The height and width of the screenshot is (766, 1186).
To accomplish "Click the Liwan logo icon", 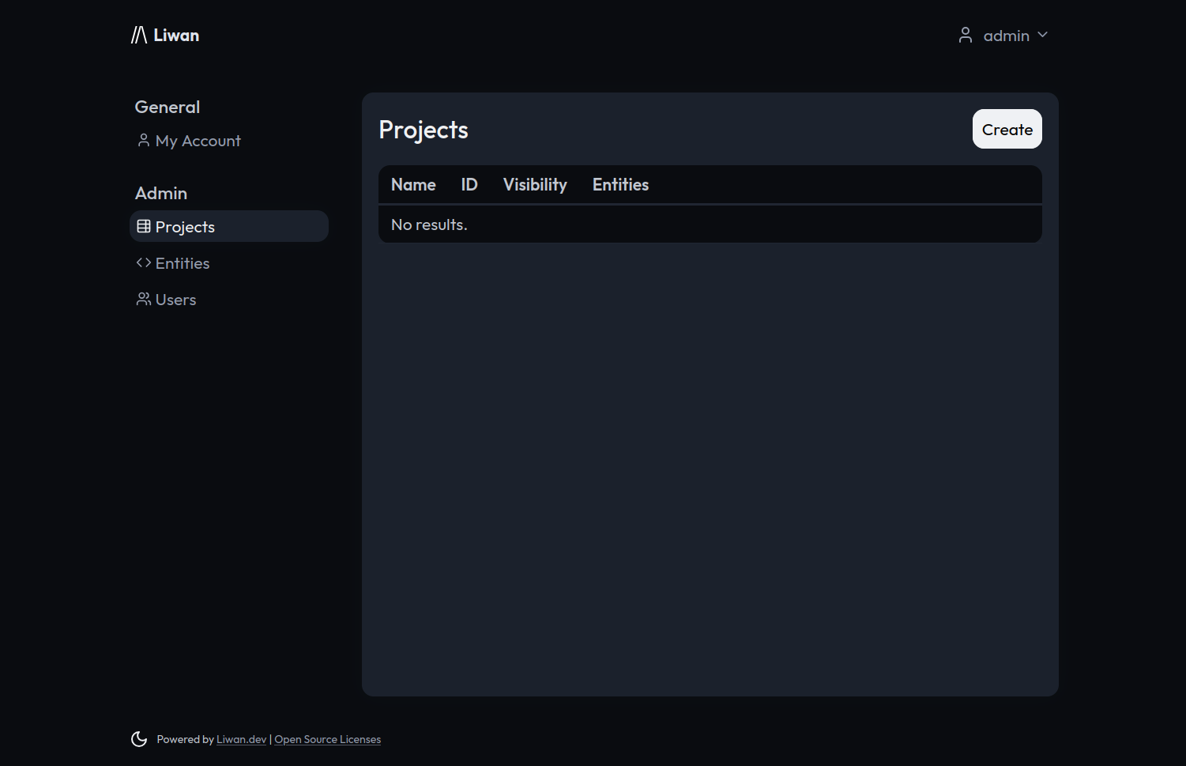I will [139, 36].
